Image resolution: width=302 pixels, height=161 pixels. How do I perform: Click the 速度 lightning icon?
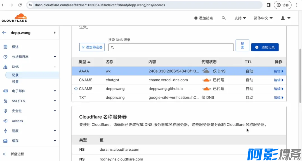point(5,131)
